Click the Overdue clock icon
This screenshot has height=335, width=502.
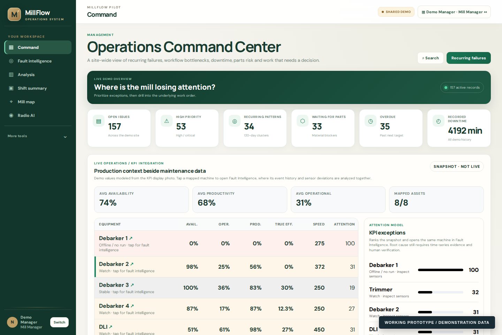point(371,121)
